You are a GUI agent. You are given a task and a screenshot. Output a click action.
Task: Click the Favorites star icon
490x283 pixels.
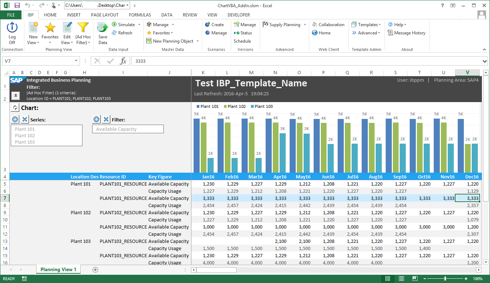click(x=50, y=28)
